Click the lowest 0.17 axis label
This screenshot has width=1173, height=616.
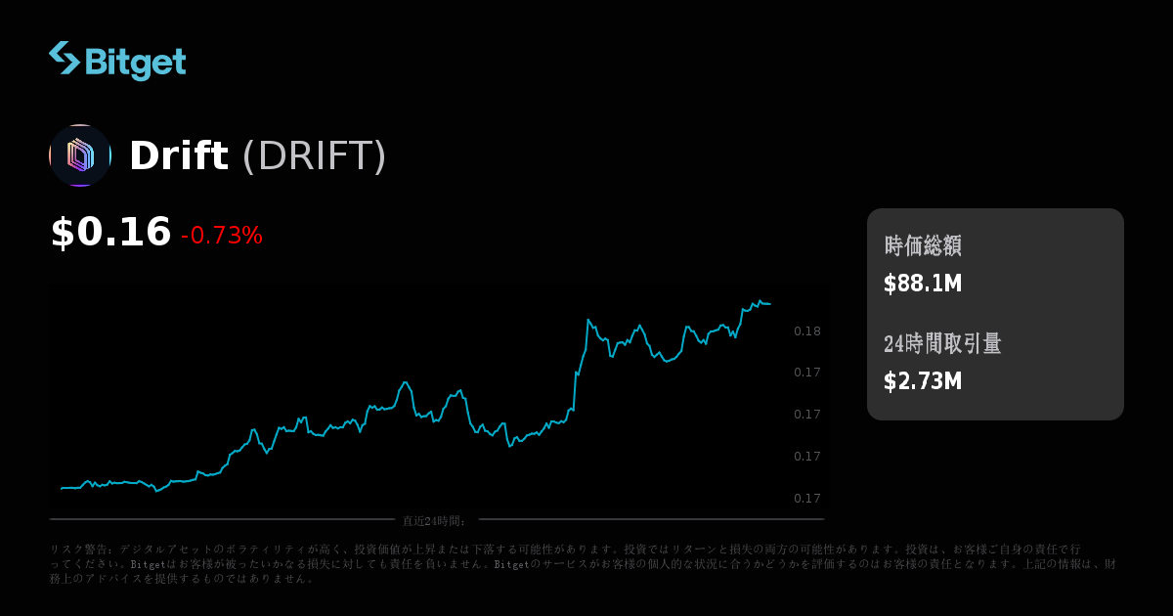coord(805,498)
